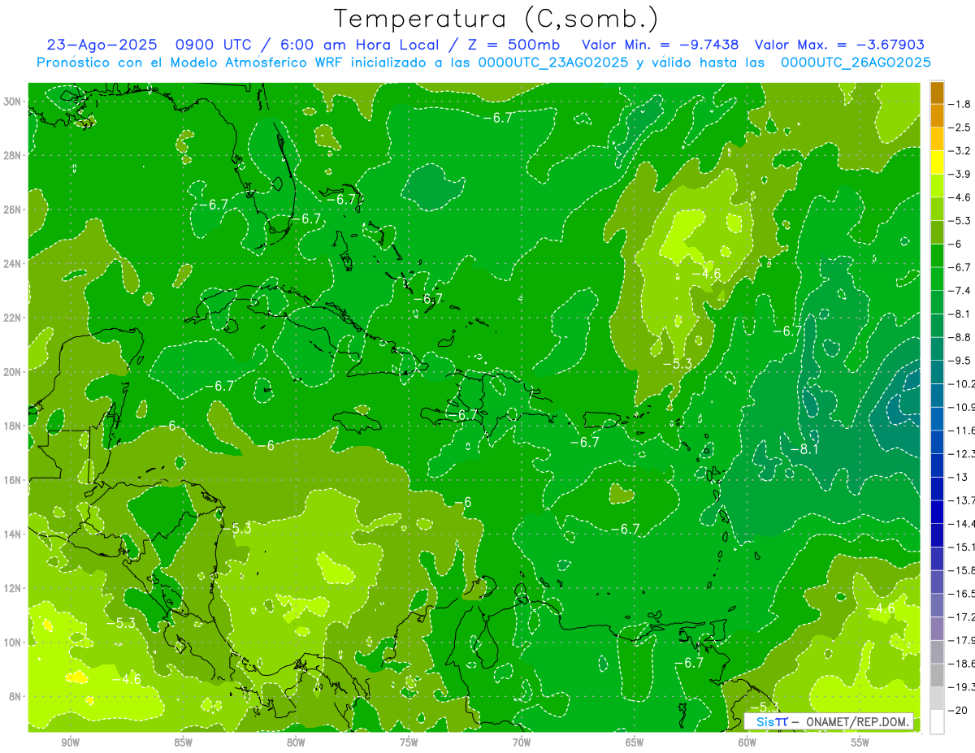Click the '-1.8' colorbar label

coord(960,104)
